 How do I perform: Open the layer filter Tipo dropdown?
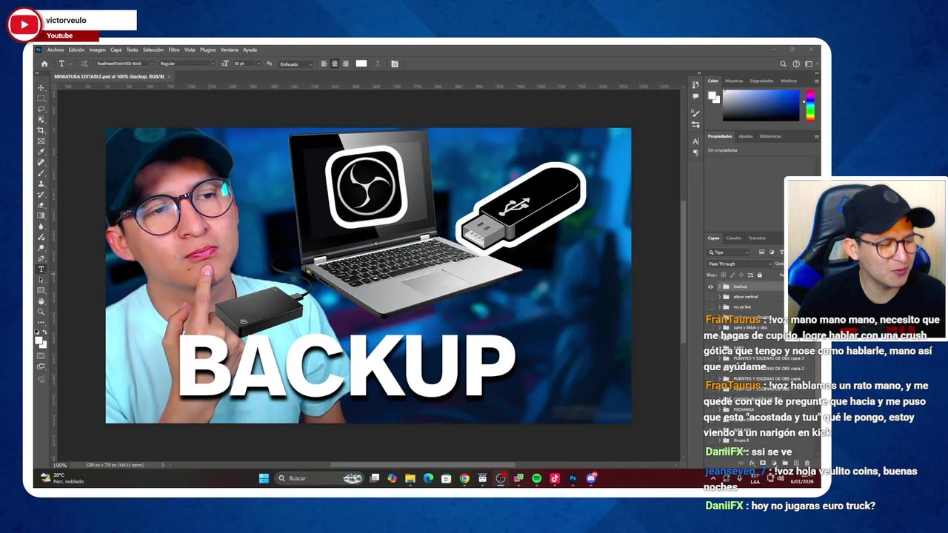tap(728, 252)
